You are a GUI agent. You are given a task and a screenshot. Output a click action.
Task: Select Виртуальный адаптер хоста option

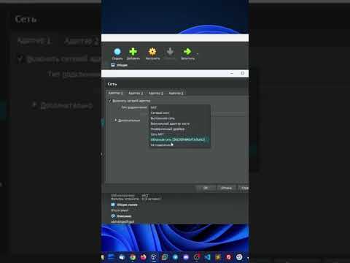click(179, 123)
